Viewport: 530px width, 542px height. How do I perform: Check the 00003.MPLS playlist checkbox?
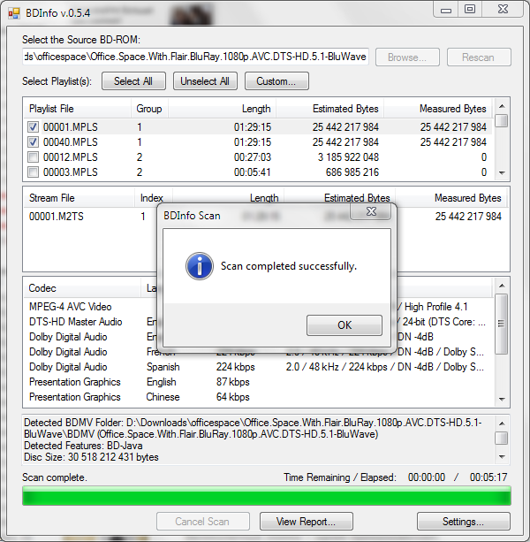point(34,172)
